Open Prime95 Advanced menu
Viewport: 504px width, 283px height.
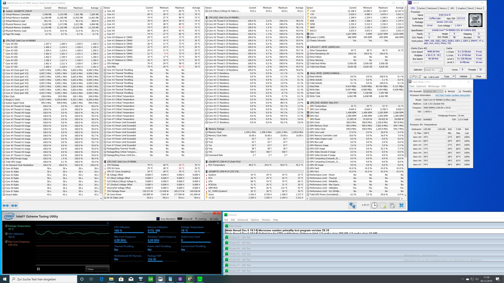243,220
